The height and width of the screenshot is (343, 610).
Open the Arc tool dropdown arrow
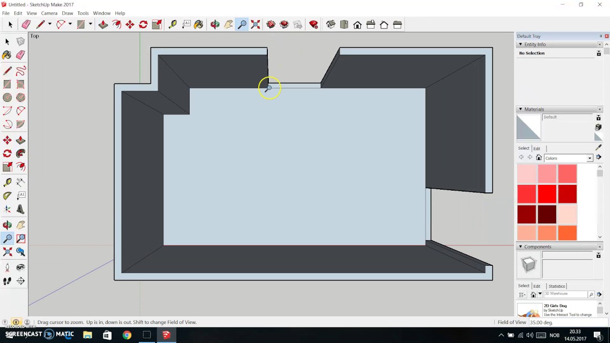[70, 24]
